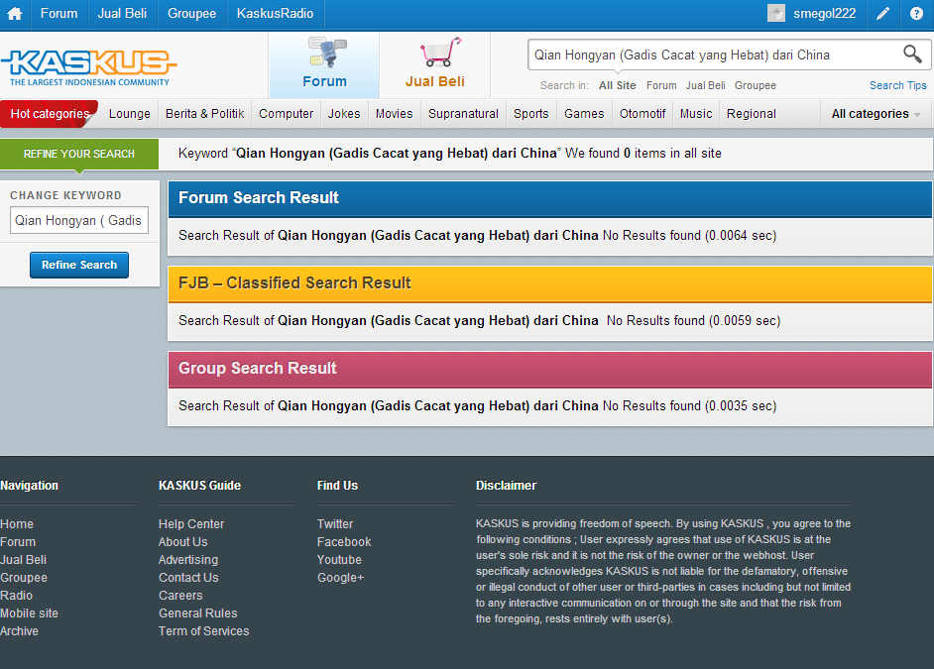Open the Computer category

286,114
